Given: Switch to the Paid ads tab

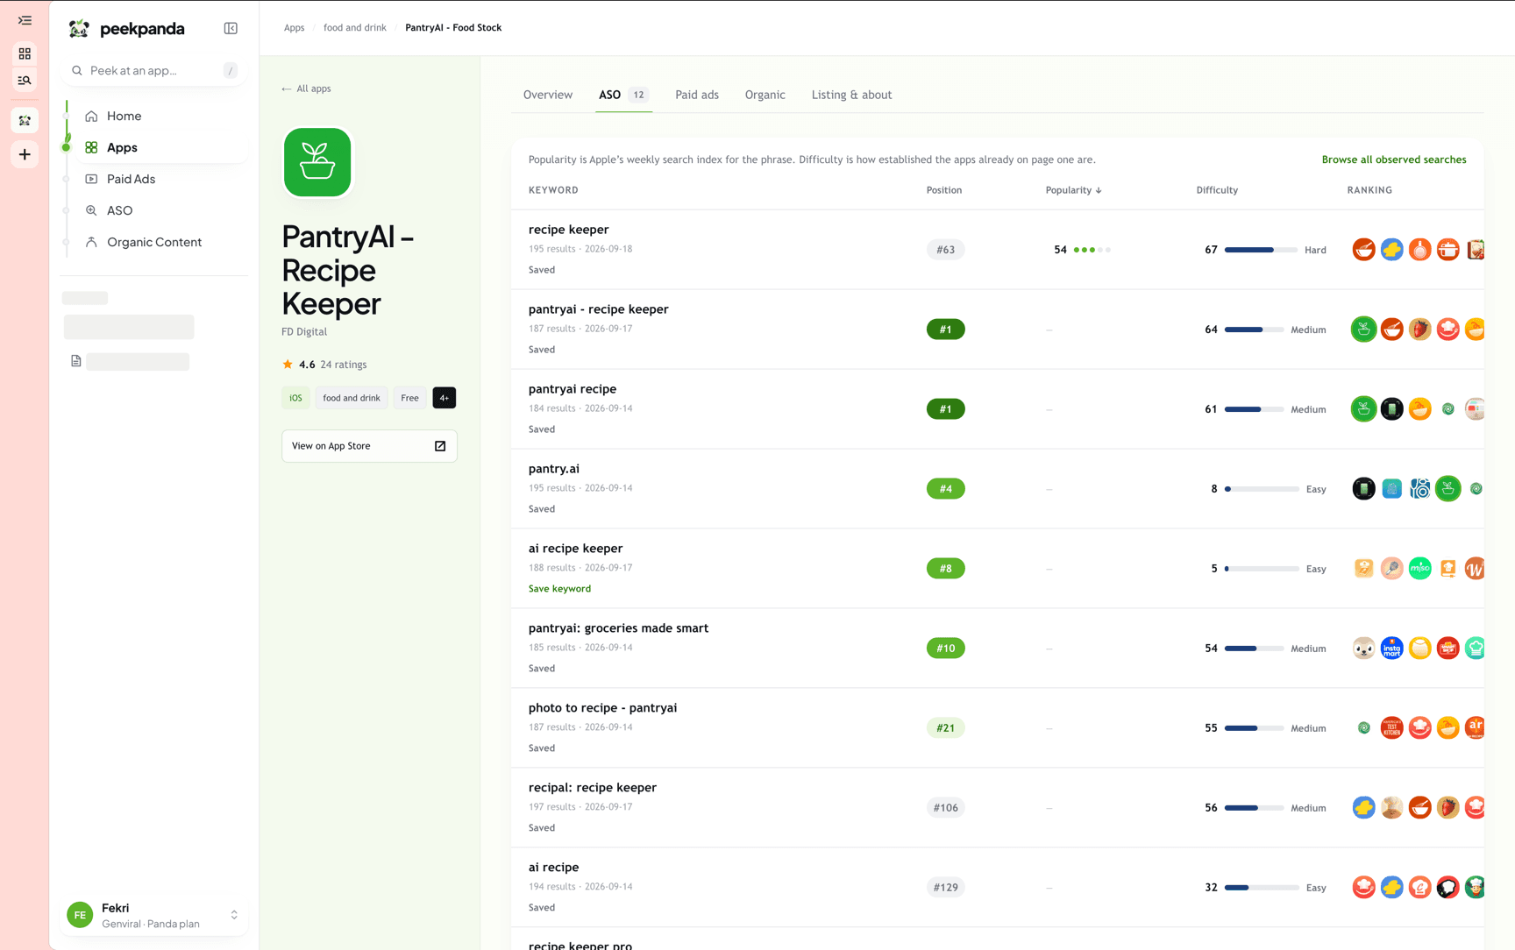Looking at the screenshot, I should tap(697, 95).
